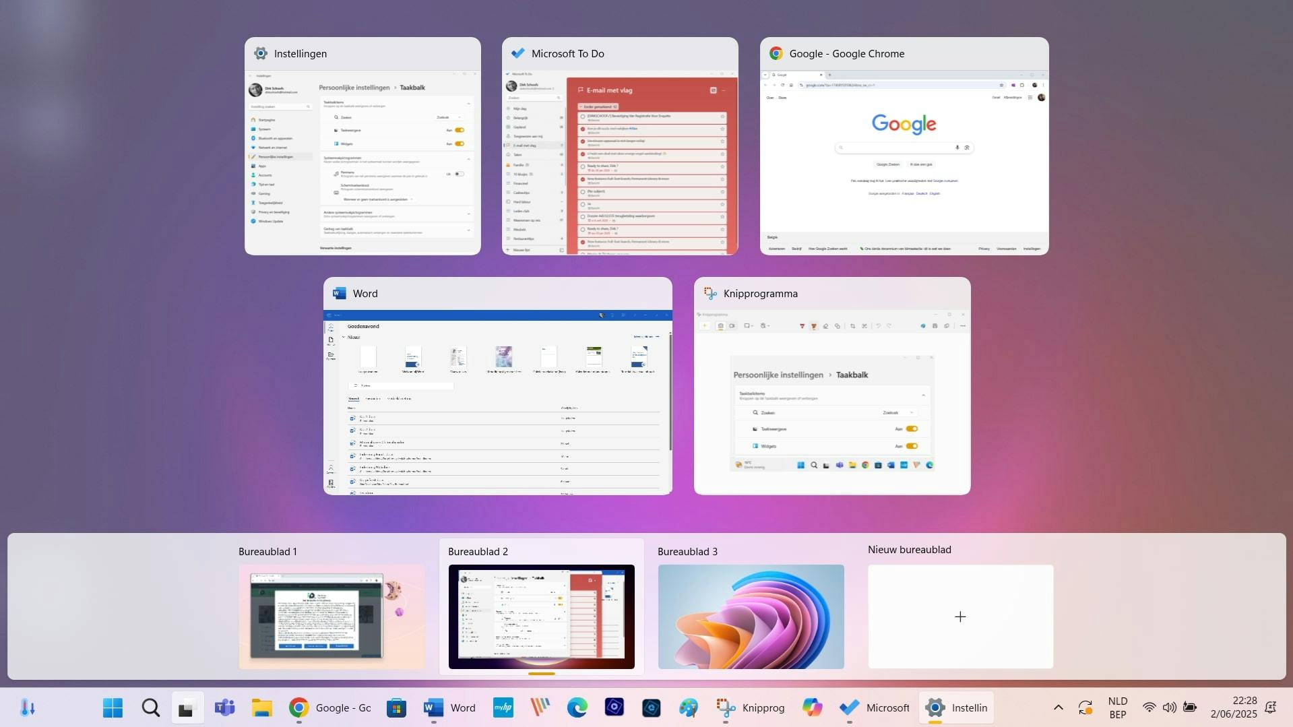
Task: Open the Windows Start menu
Action: pos(113,708)
